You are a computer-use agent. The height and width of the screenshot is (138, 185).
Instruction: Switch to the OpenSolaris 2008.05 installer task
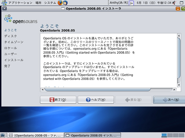pyautogui.click(x=92, y=135)
